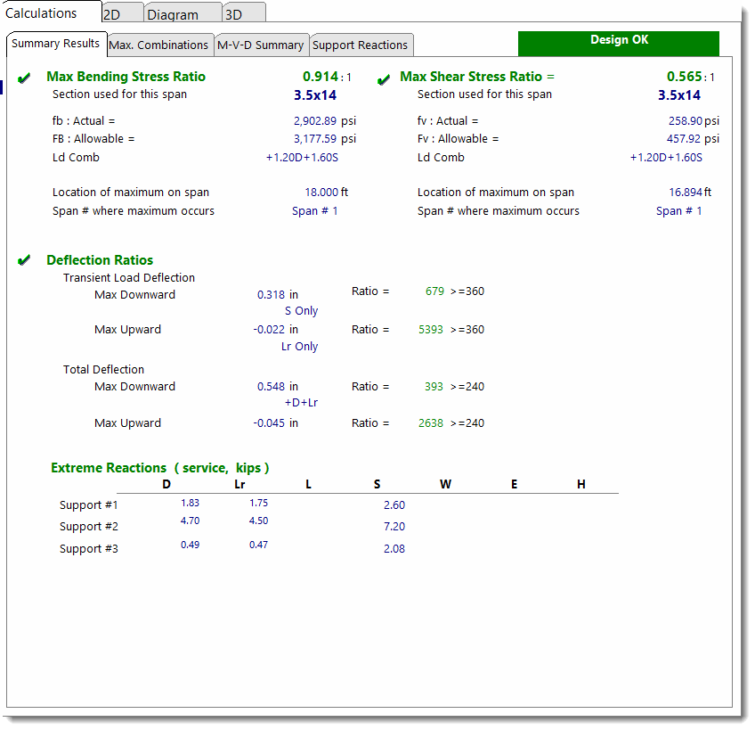Screen dimensions: 755x730
Task: View the Support Reactions tab
Action: point(361,44)
